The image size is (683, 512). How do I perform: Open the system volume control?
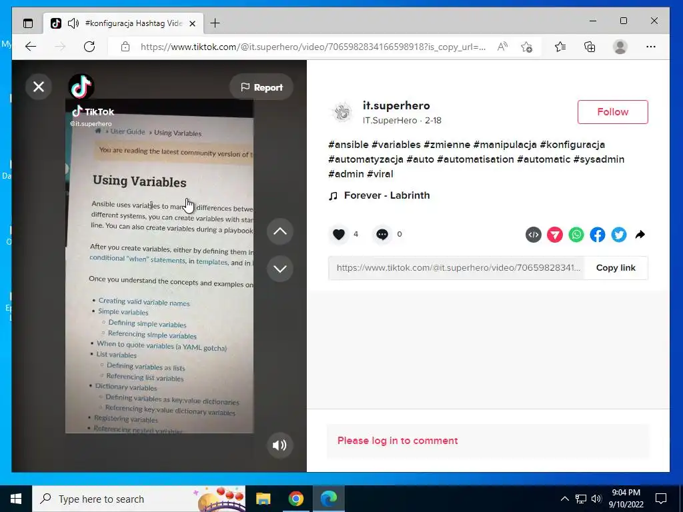coord(596,499)
